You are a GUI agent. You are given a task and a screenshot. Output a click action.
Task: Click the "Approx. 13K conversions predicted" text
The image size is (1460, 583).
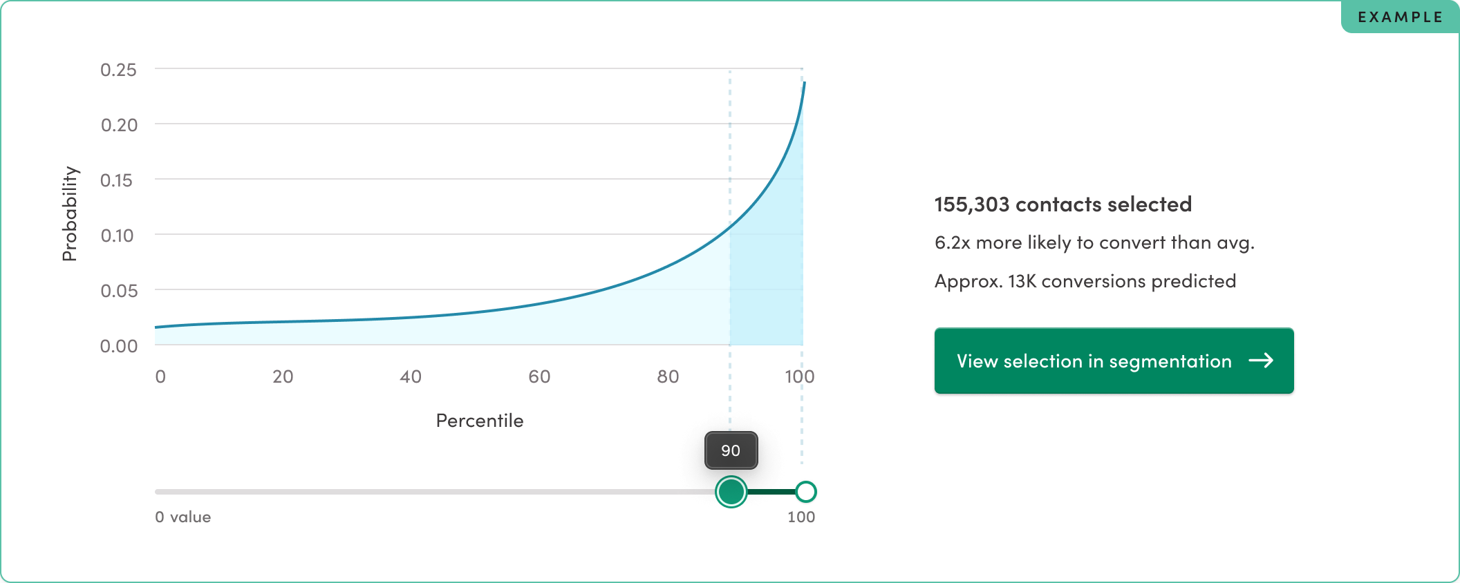(1085, 281)
